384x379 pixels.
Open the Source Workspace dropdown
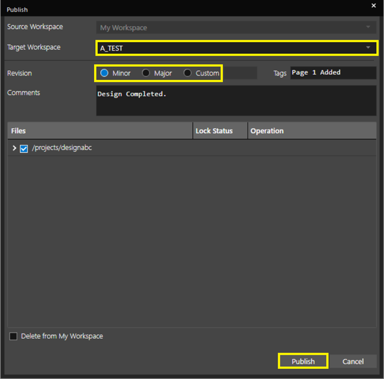(236, 27)
